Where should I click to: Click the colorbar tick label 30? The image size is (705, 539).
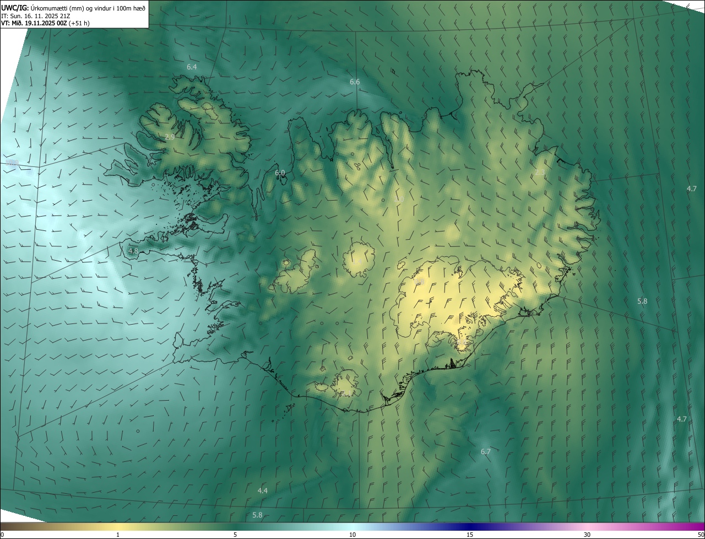(587, 535)
